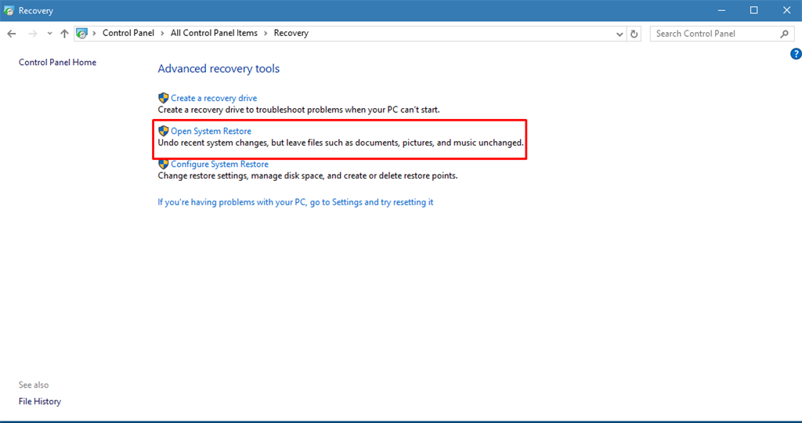Open File History under See also
Image resolution: width=802 pixels, height=423 pixels.
point(40,401)
